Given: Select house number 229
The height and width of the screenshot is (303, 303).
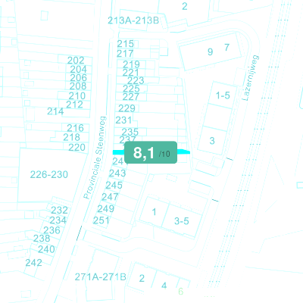Looking at the screenshot, I should coord(127,108).
